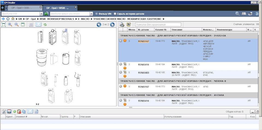Refresh the illustration with green arrows
The height and width of the screenshot is (130, 262).
(x=45, y=25)
